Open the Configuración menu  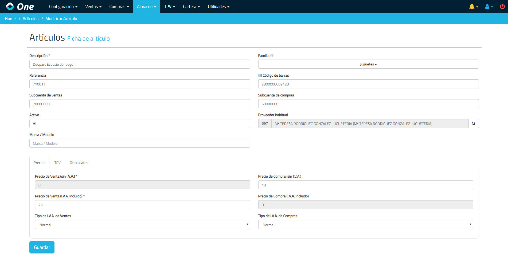point(63,7)
